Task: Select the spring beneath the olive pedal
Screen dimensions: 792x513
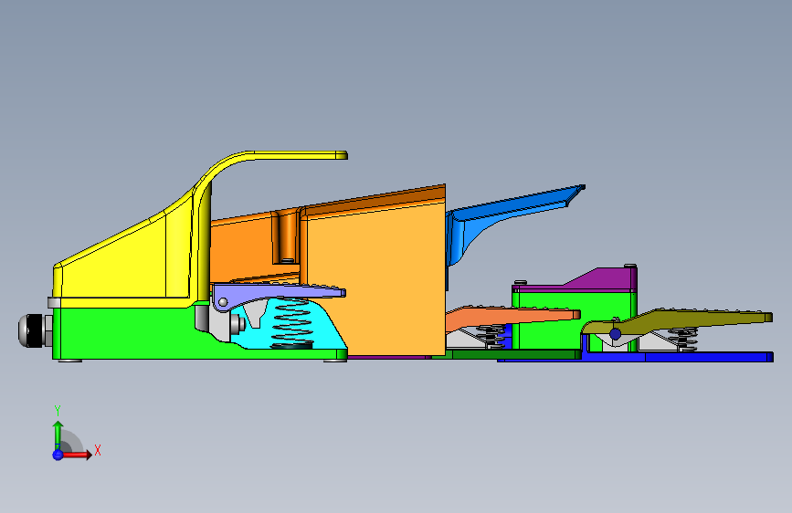Action: [x=683, y=339]
